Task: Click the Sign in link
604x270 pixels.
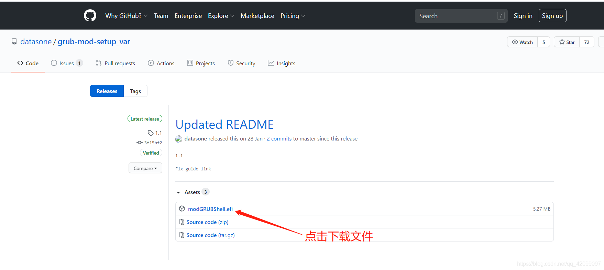Action: 523,16
